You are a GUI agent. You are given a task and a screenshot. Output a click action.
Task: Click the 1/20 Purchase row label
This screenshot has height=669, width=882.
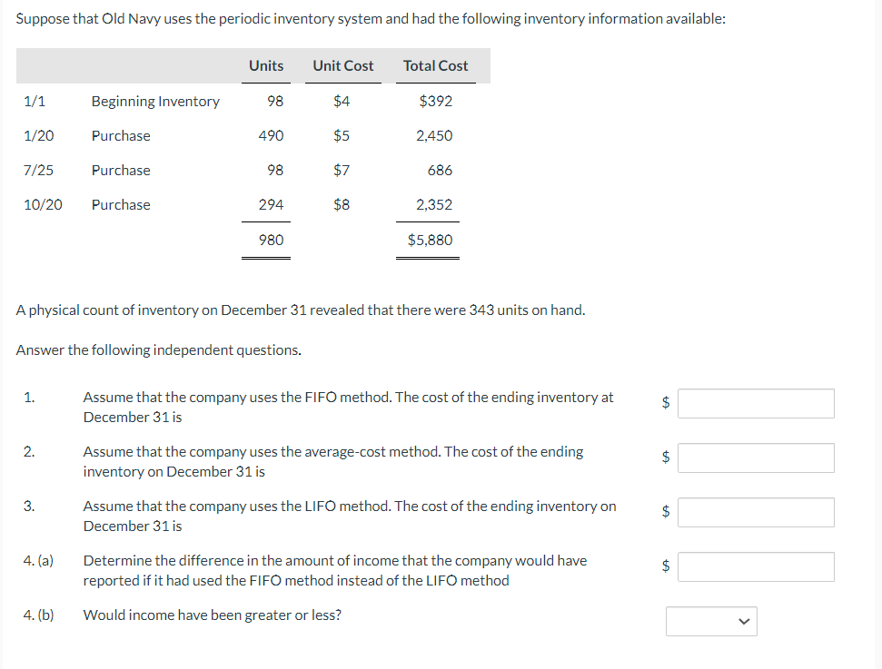(x=121, y=136)
